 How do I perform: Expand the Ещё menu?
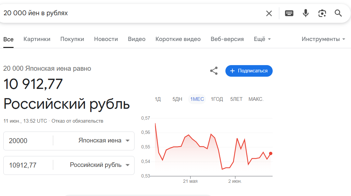[x=262, y=39]
